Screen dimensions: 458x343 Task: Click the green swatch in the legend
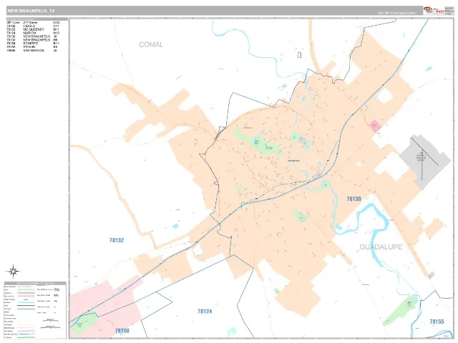click(26, 289)
